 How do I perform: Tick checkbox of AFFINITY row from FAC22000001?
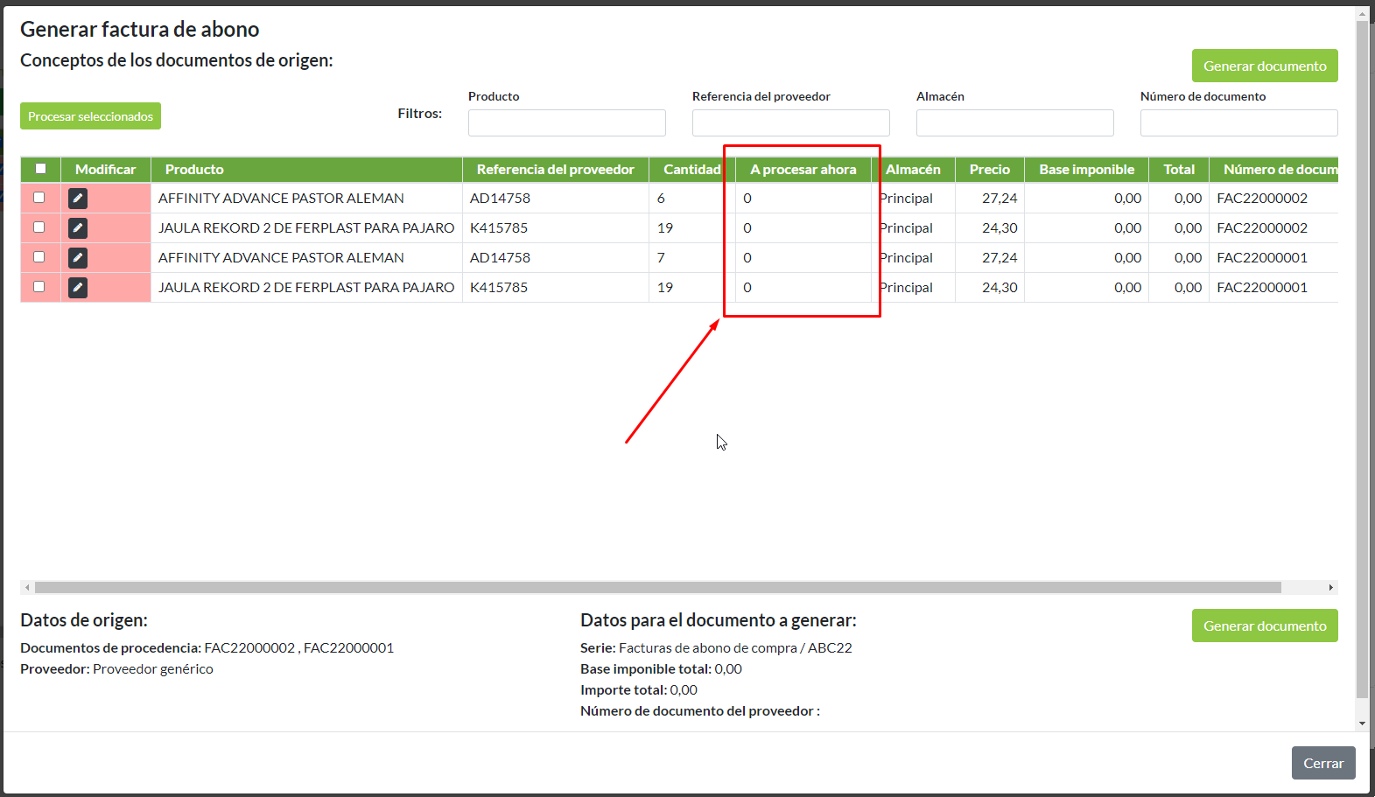tap(39, 257)
